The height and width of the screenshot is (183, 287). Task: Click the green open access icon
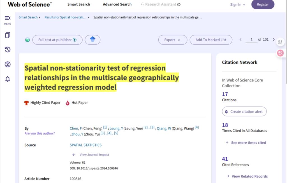click(x=27, y=40)
